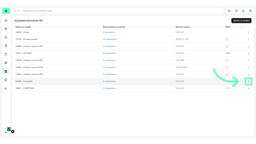Open the three-dot menu for 10521 - COMPTE02
256x144 pixels.
[x=249, y=89]
